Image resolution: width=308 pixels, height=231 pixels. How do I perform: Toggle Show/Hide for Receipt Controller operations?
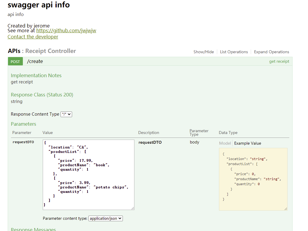pos(204,52)
